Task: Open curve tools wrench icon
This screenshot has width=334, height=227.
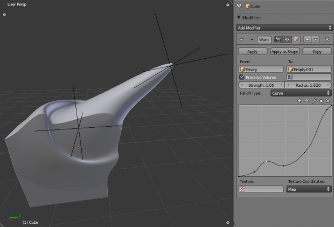Action: click(314, 101)
